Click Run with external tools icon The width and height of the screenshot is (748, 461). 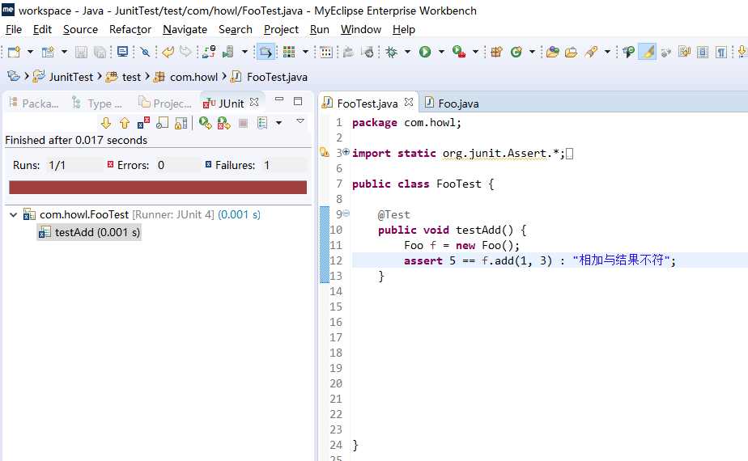click(459, 52)
